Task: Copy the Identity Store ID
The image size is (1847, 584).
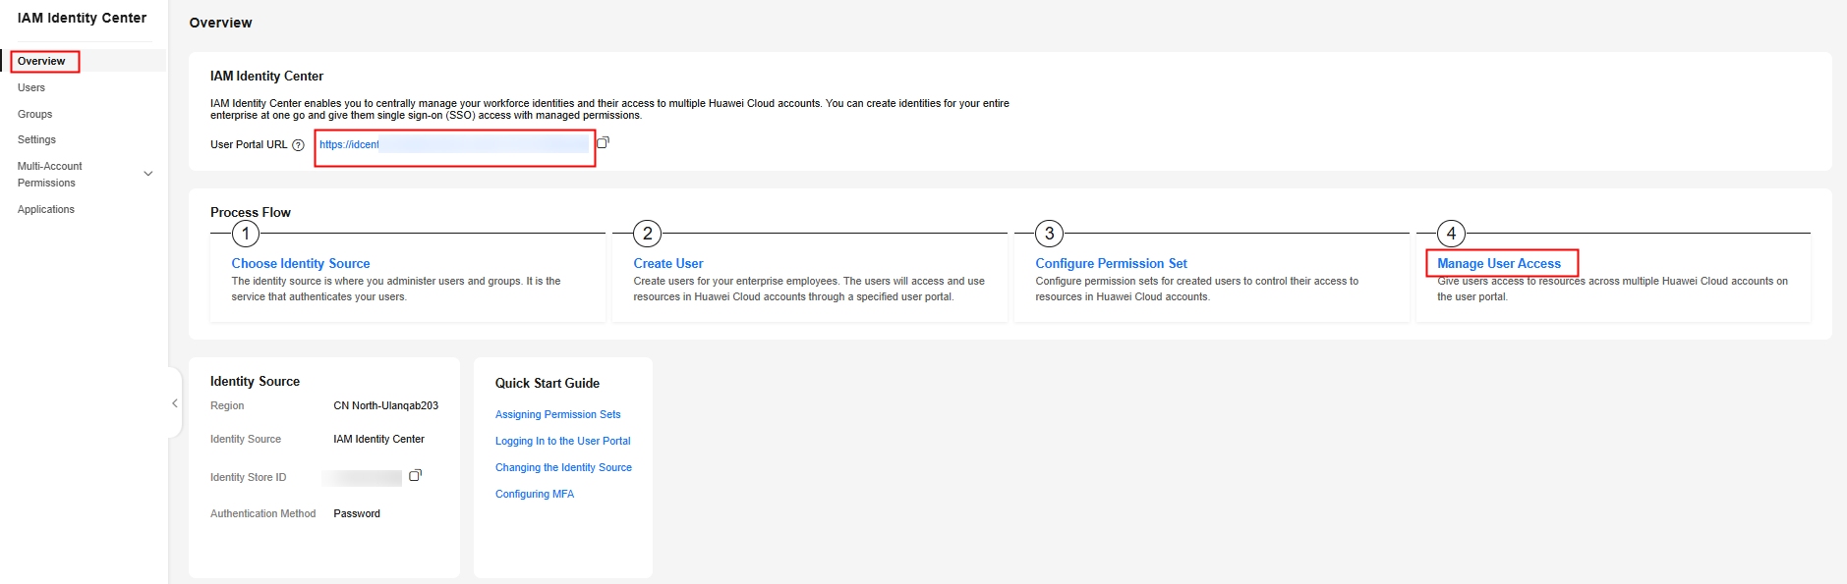Action: 415,476
